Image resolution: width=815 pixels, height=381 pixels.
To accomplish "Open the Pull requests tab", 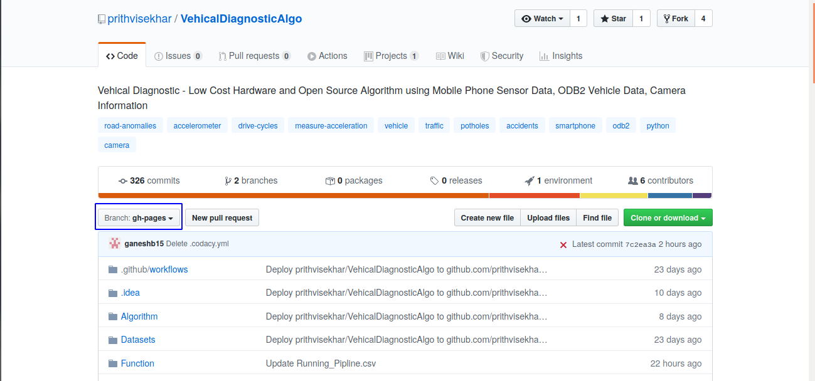I will [x=254, y=56].
